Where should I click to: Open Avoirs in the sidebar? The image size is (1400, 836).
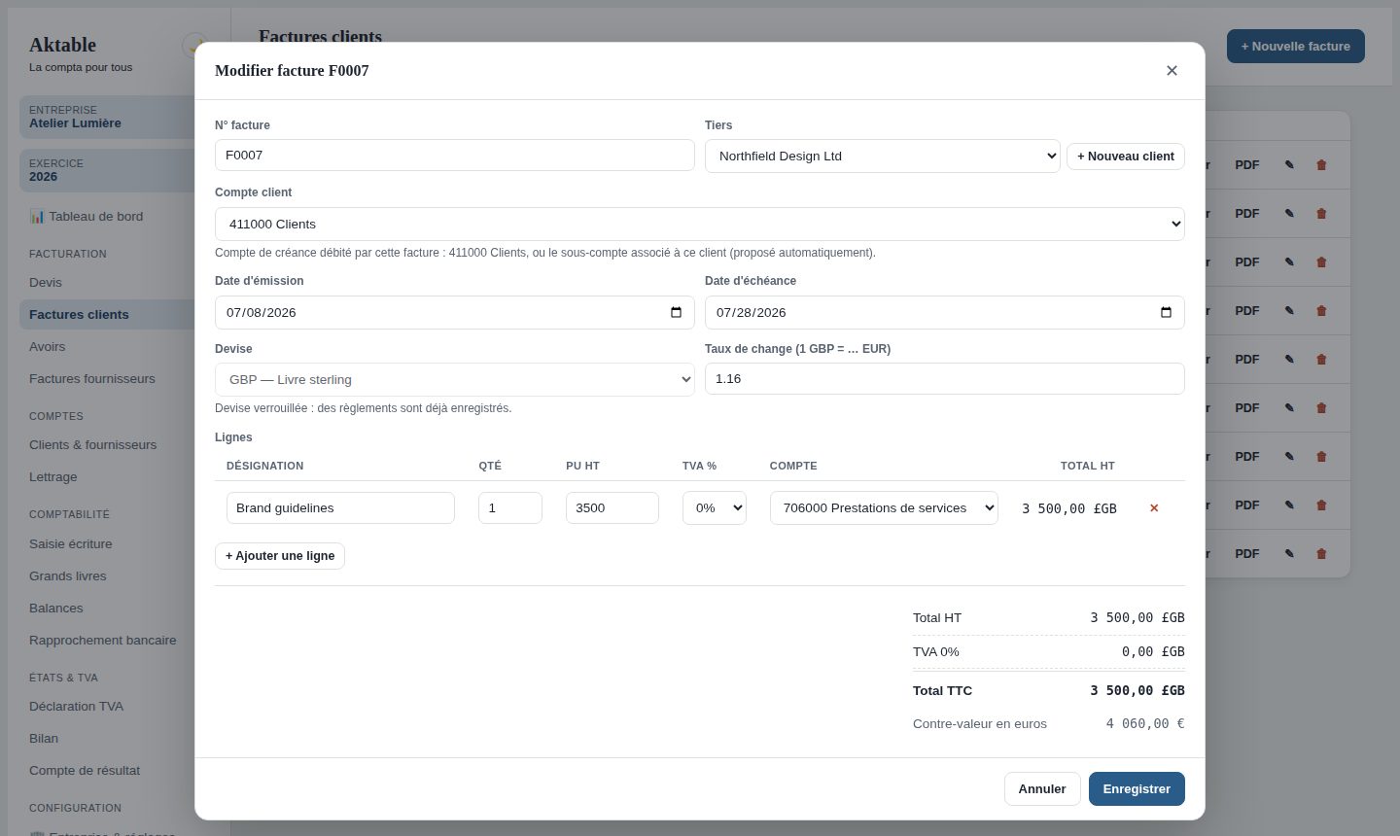coord(107,346)
